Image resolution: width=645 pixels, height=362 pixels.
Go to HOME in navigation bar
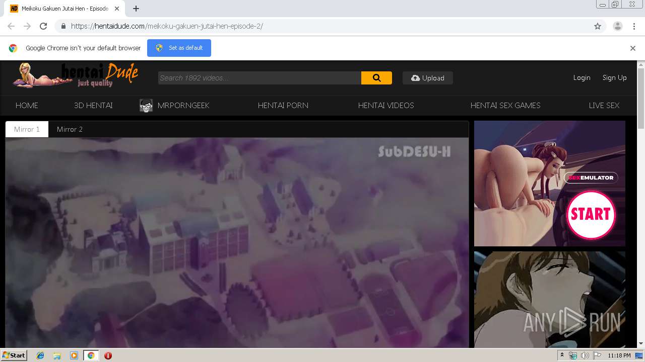click(x=27, y=106)
